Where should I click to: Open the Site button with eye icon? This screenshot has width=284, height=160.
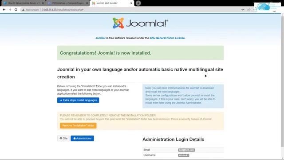(x=63, y=138)
